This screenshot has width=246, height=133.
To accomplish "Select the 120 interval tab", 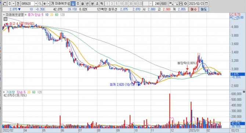I will pyautogui.click(x=140, y=3).
